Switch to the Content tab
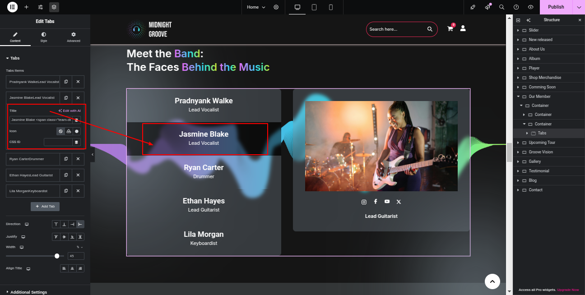 [x=15, y=37]
